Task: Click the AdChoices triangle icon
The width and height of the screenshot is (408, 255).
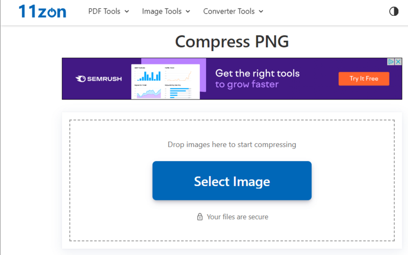Action: [x=391, y=62]
